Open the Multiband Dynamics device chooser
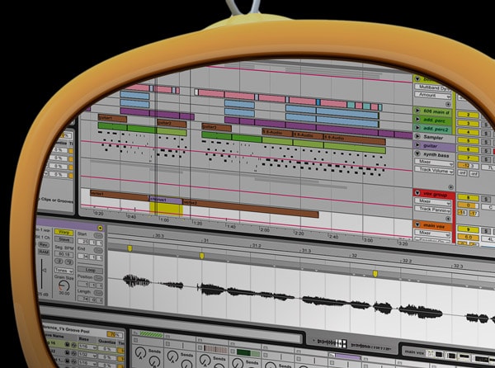This screenshot has height=368, width=495. point(432,85)
